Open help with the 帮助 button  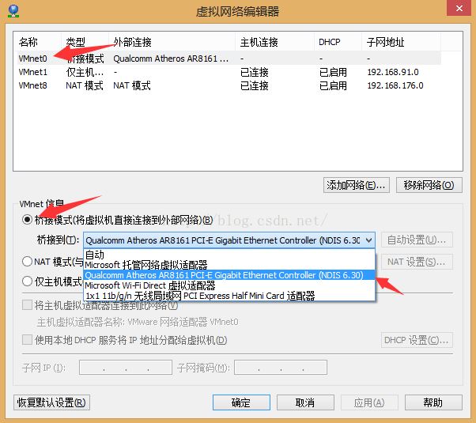[433, 402]
